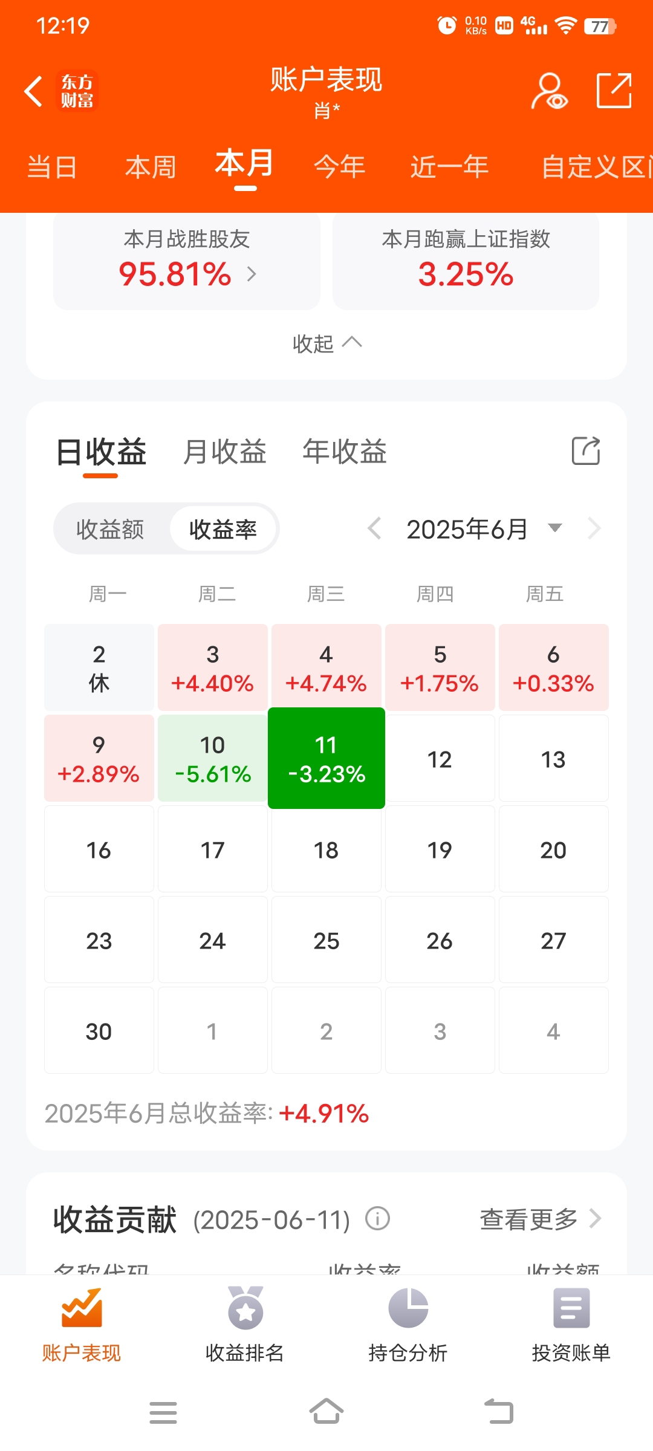This screenshot has height=1451, width=653.
Task: Collapse the stats panel with 收起
Action: (x=326, y=343)
